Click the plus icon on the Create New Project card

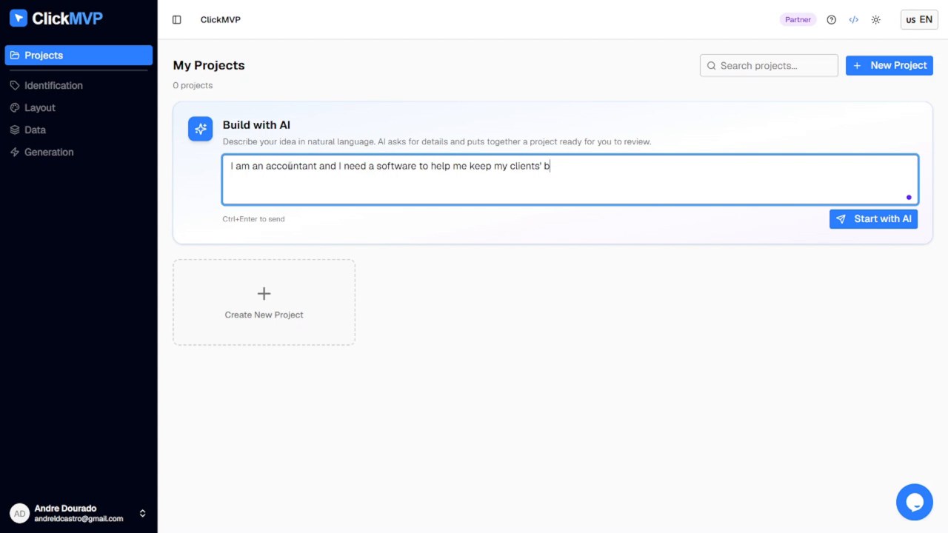(264, 294)
